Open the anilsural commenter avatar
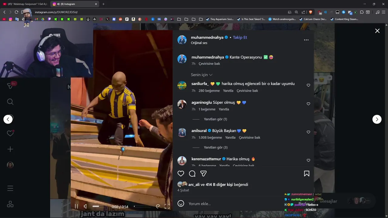This screenshot has height=218, width=388. coord(182,132)
